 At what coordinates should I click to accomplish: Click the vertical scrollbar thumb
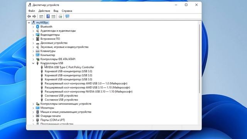coord(199,59)
